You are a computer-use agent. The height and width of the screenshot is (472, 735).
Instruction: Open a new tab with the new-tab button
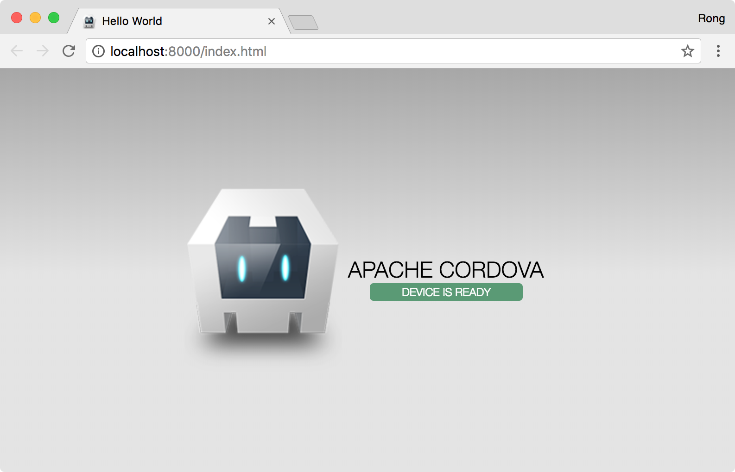303,22
